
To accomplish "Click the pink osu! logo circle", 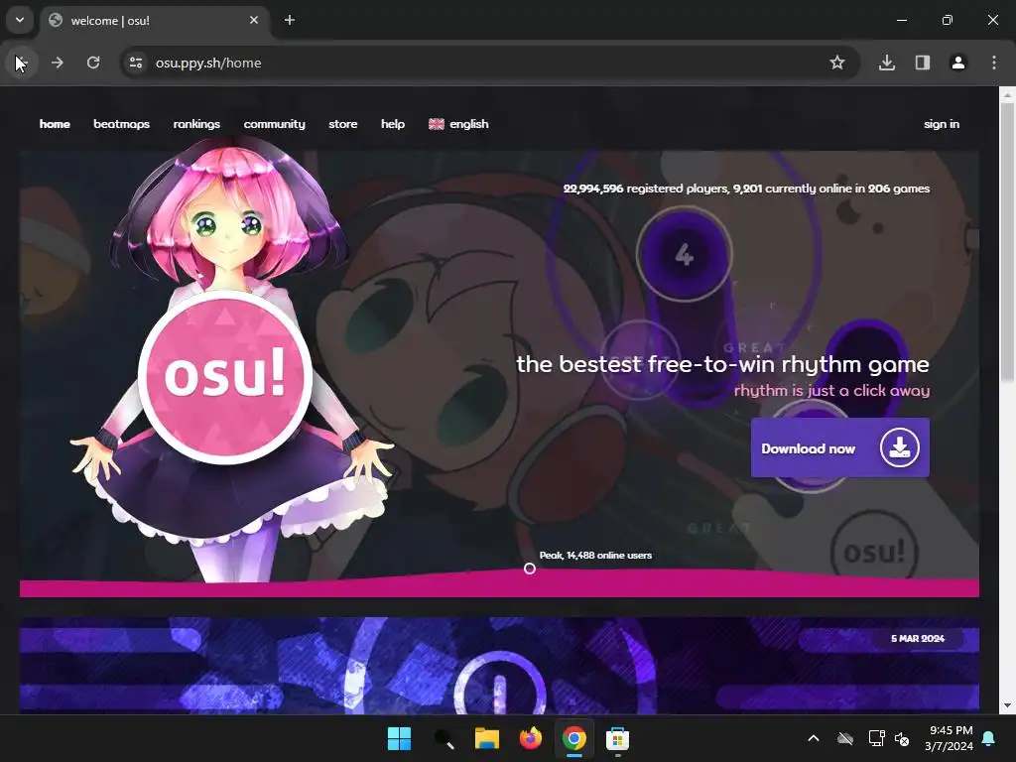I will [225, 376].
